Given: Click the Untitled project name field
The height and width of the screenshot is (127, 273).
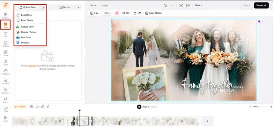Looking at the screenshot, I should click(x=104, y=6).
